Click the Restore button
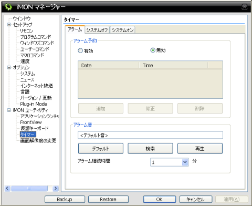Image resolution: width=252 pixels, height=206 pixels. point(108,199)
